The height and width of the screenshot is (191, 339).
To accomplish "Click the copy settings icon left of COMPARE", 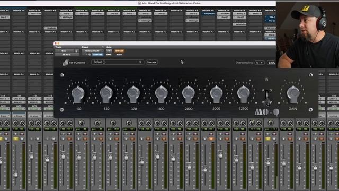I will (90, 55).
